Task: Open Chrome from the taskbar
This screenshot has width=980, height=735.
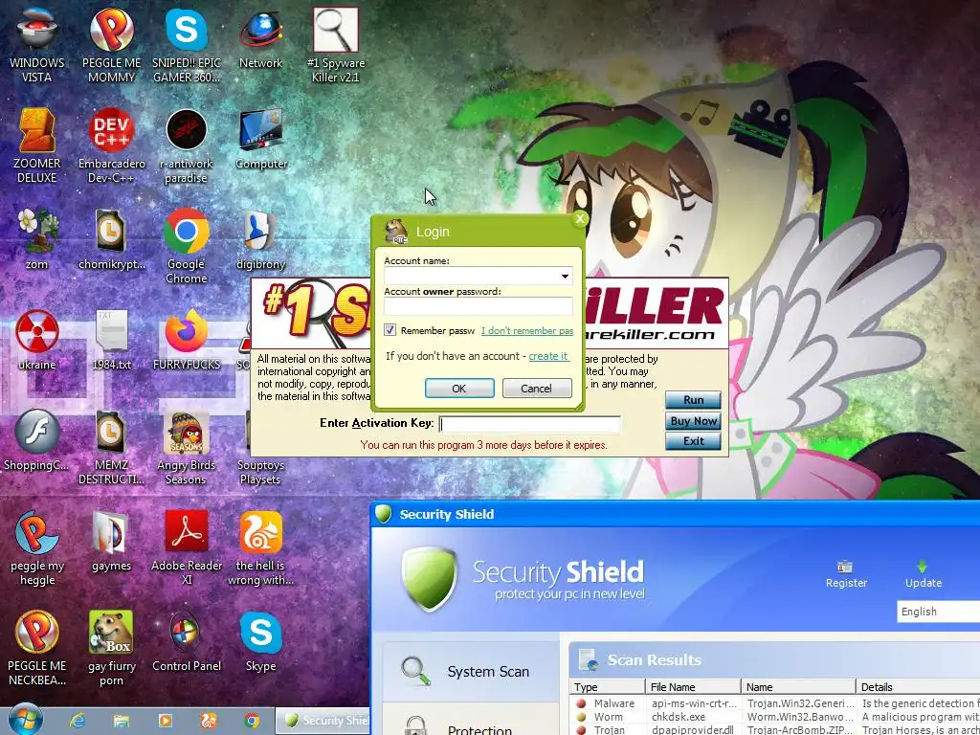Action: (x=252, y=721)
